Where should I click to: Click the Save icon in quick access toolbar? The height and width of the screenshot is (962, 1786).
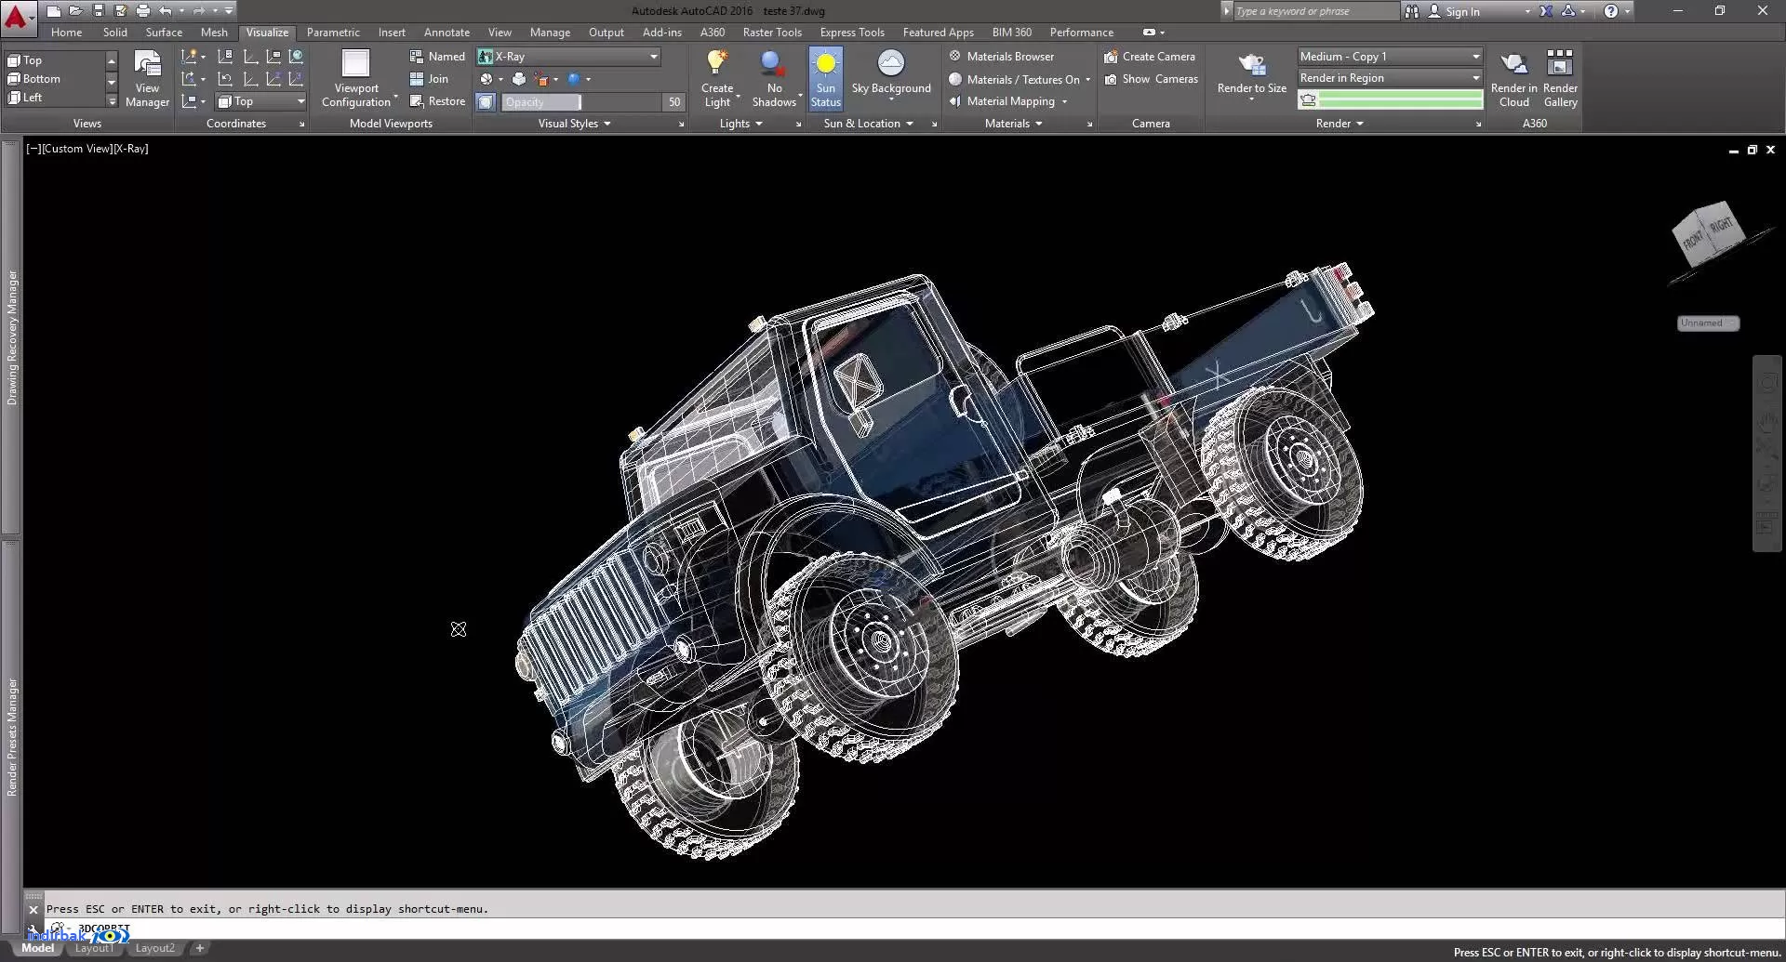tap(98, 11)
